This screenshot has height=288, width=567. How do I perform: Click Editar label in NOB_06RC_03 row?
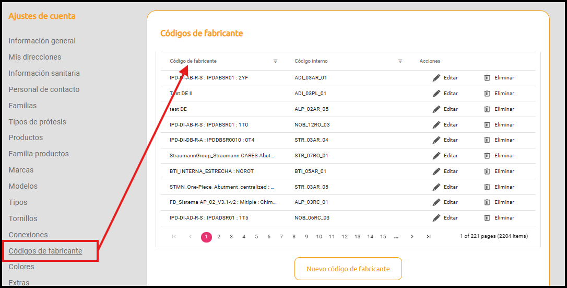[451, 218]
